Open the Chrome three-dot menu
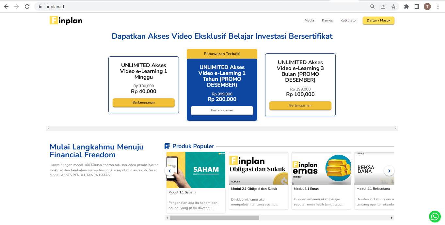445x225 pixels. pyautogui.click(x=438, y=6)
